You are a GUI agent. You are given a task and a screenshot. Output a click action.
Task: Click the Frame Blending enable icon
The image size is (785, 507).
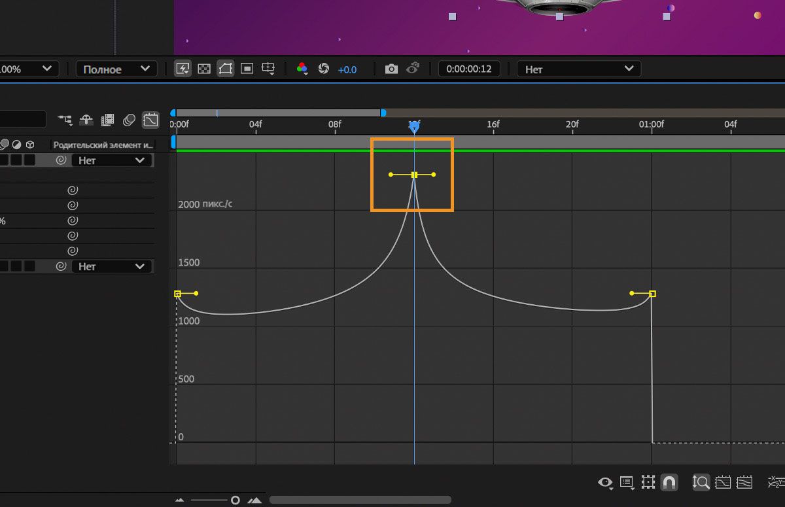(108, 120)
